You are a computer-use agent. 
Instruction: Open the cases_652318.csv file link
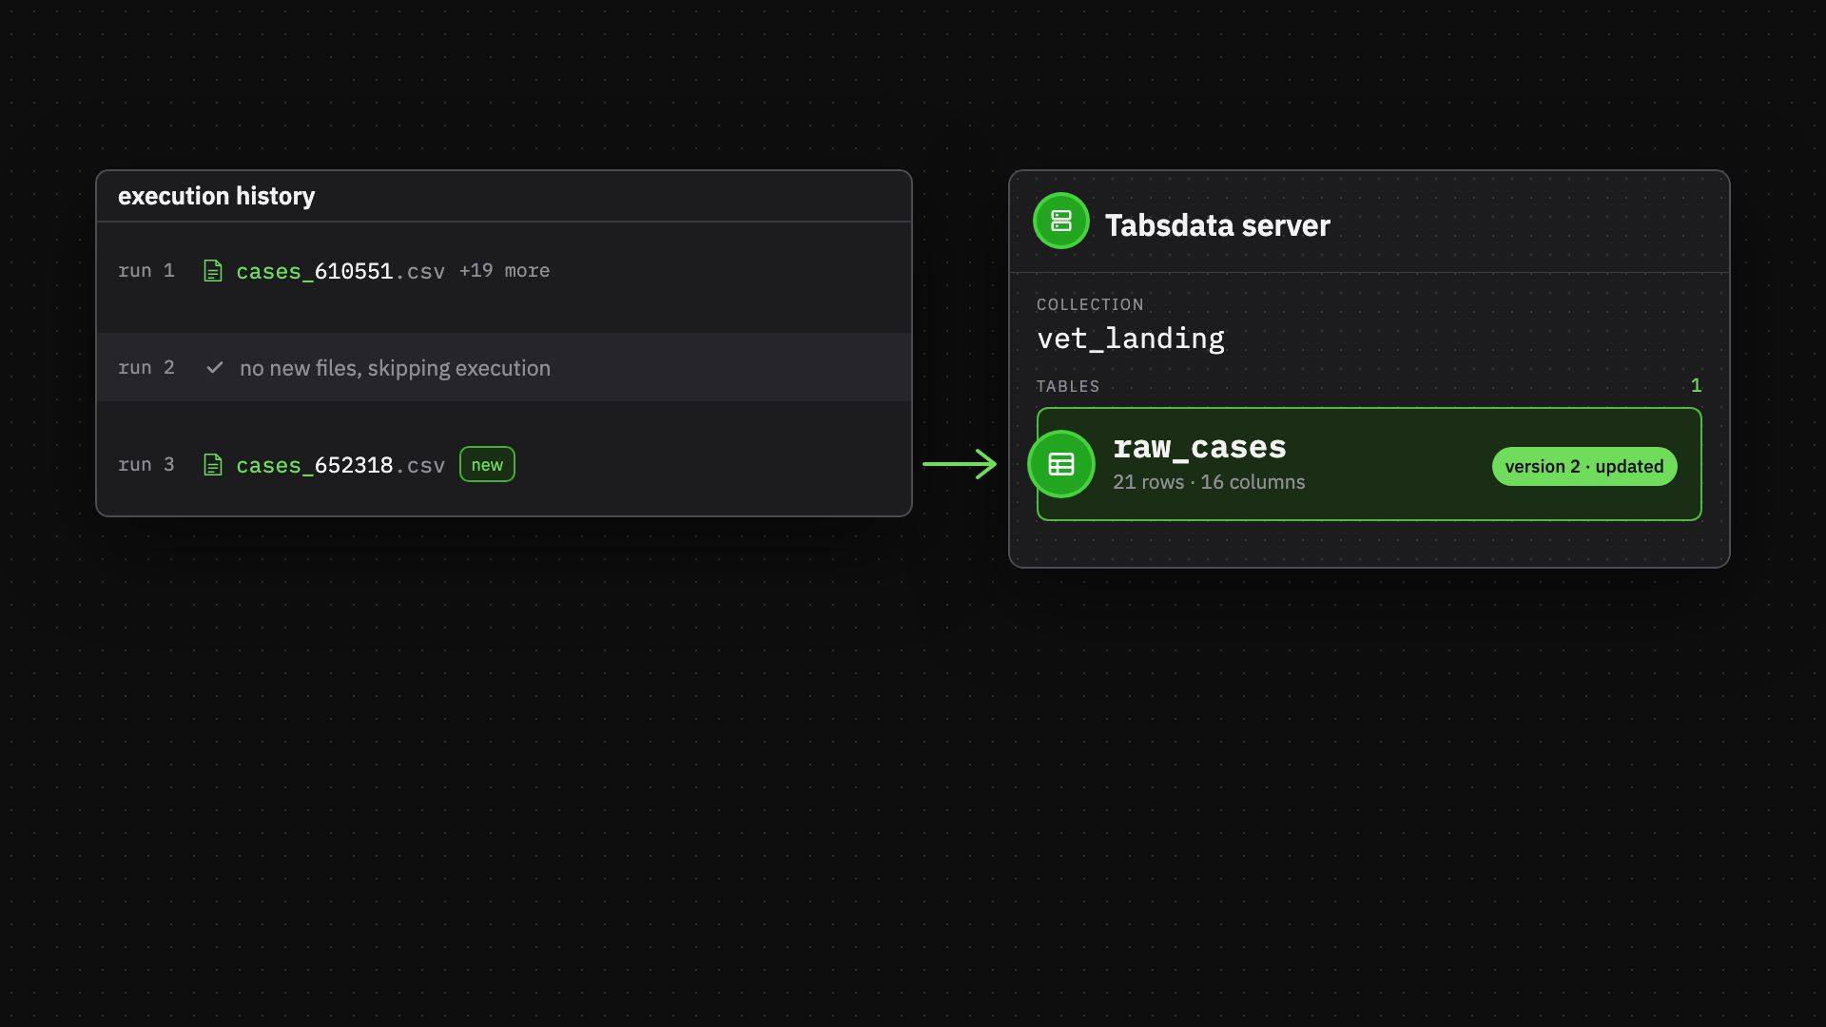[340, 465]
